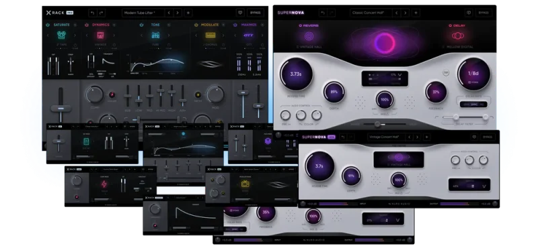Select the yellow J Chorus icon in Modulate

210,35
